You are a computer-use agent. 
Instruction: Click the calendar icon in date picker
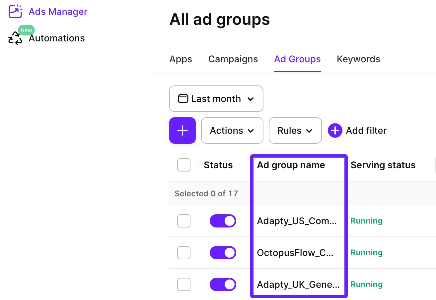coord(183,99)
